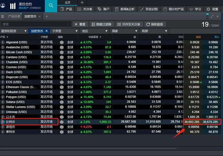
Task: Click the 刷新数据 refresh button
Action: tap(155, 25)
